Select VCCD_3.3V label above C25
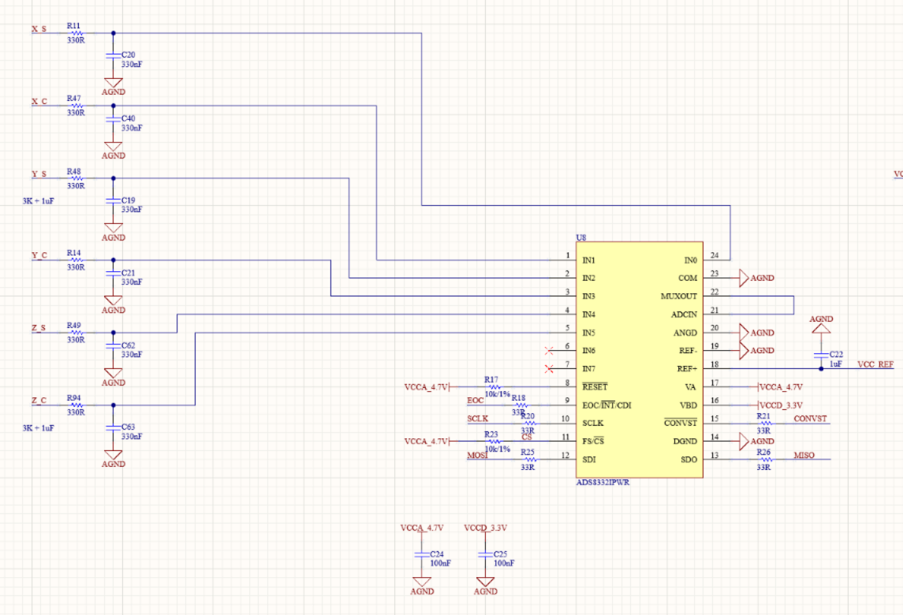Viewport: 903px width, 615px height. tap(486, 527)
